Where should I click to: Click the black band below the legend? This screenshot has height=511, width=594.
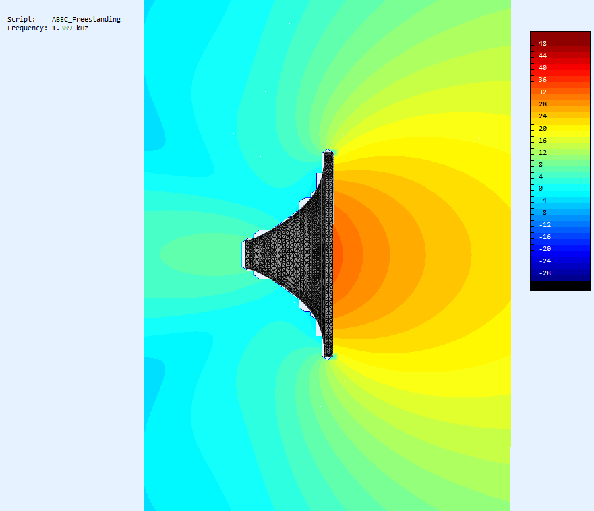(560, 286)
